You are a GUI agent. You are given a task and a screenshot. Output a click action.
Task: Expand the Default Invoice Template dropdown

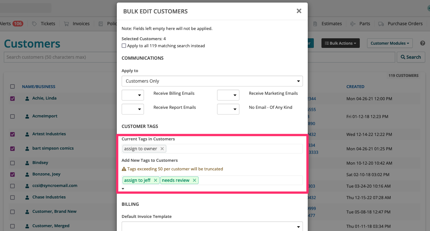pos(212,227)
